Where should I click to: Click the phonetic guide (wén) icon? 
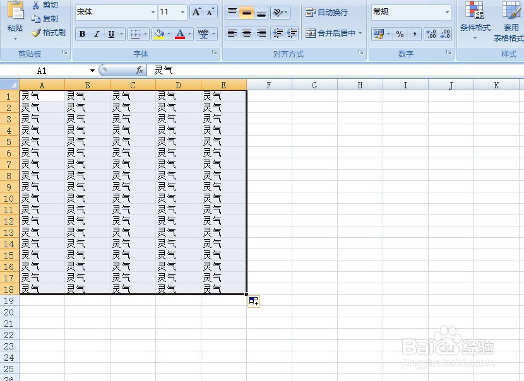[x=203, y=33]
